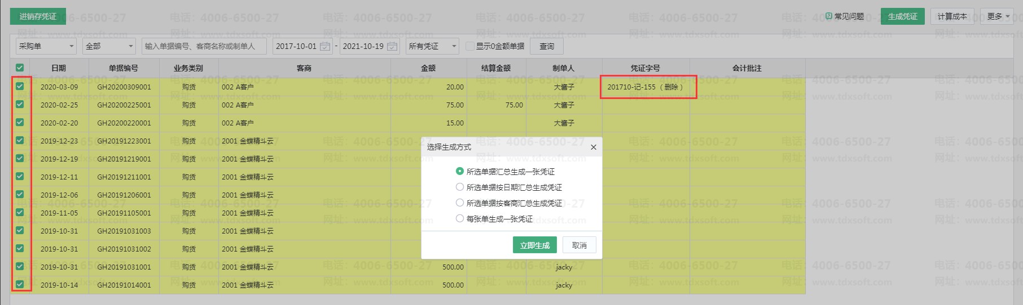1023x305 pixels.
Task: Select 每张单生成一张凭证 radio option
Action: click(x=460, y=218)
